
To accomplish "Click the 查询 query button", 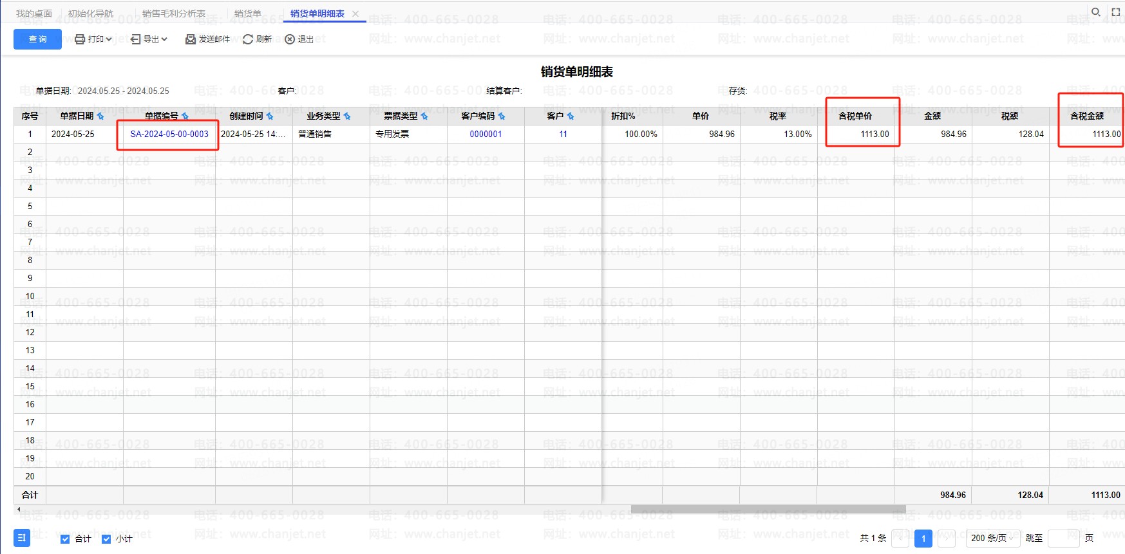I will [37, 39].
